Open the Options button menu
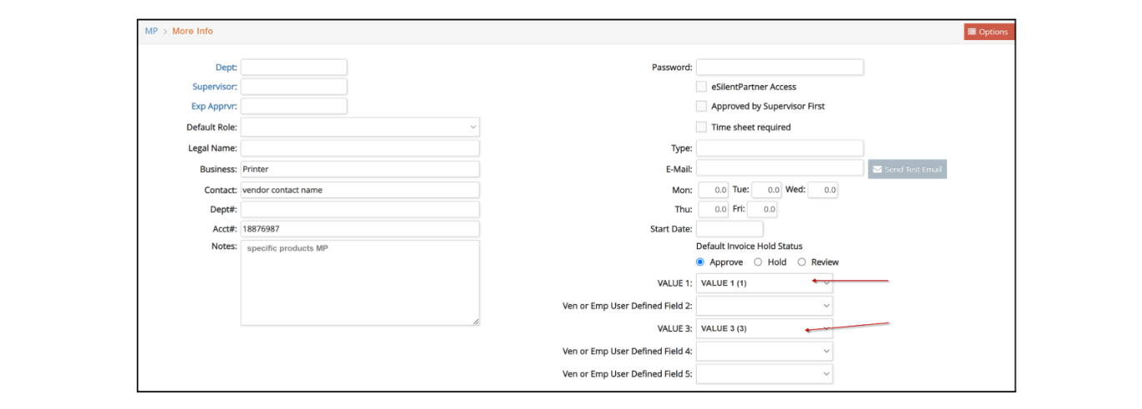 (989, 32)
